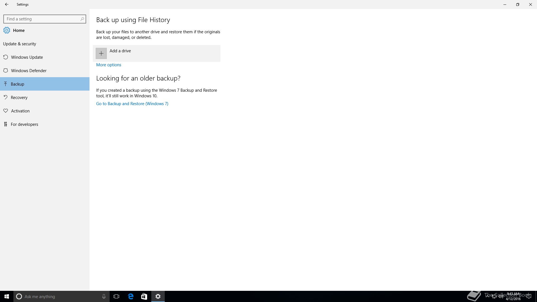Open More options link
This screenshot has width=537, height=302.
(x=109, y=65)
